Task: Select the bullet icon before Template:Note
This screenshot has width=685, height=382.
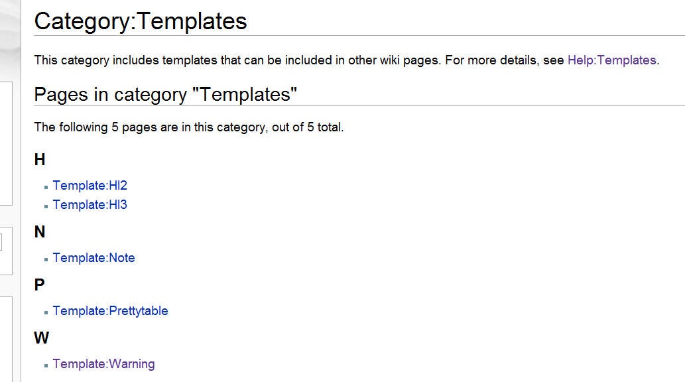Action: [46, 259]
